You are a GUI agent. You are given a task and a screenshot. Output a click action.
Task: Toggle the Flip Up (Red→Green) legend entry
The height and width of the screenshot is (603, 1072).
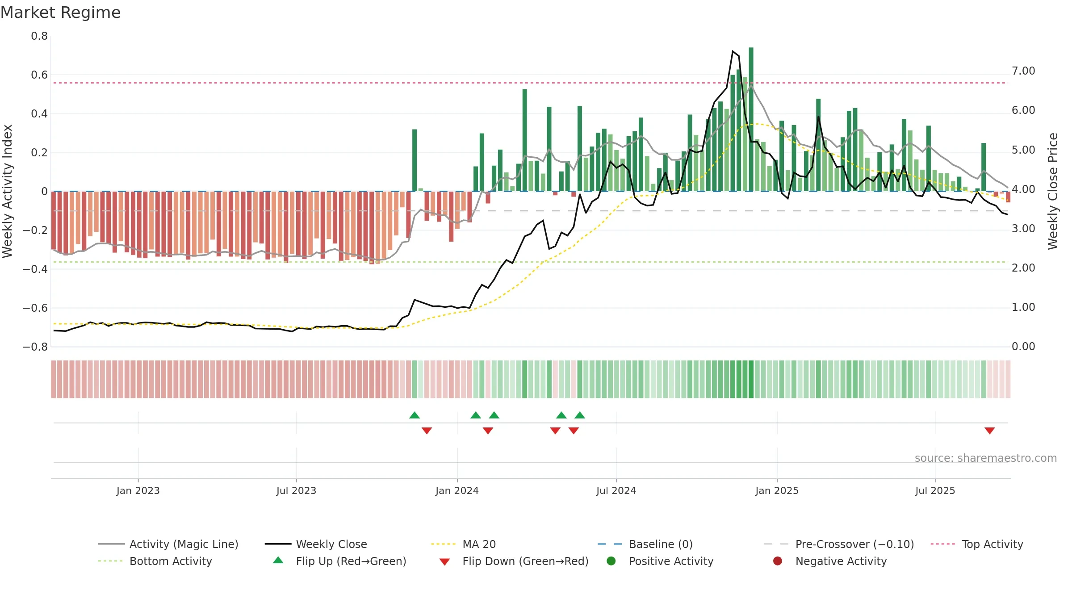pyautogui.click(x=339, y=561)
